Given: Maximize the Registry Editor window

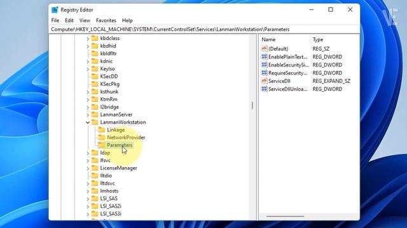Looking at the screenshot, I should [x=331, y=9].
